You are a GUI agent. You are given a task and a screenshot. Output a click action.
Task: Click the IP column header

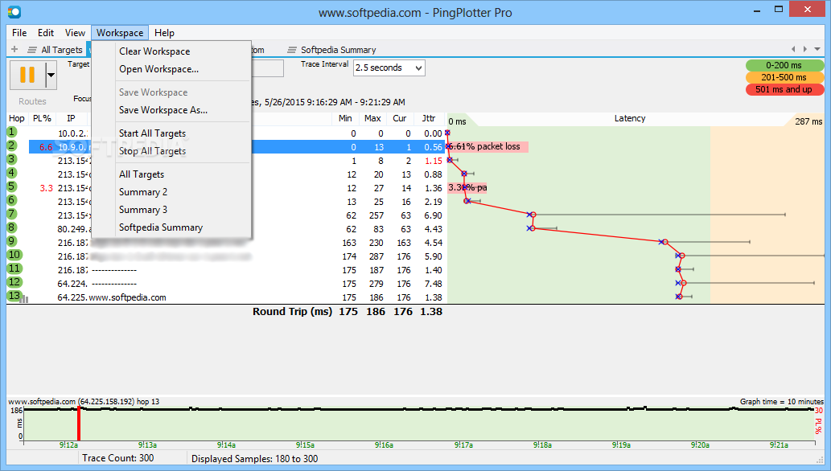[x=71, y=119]
